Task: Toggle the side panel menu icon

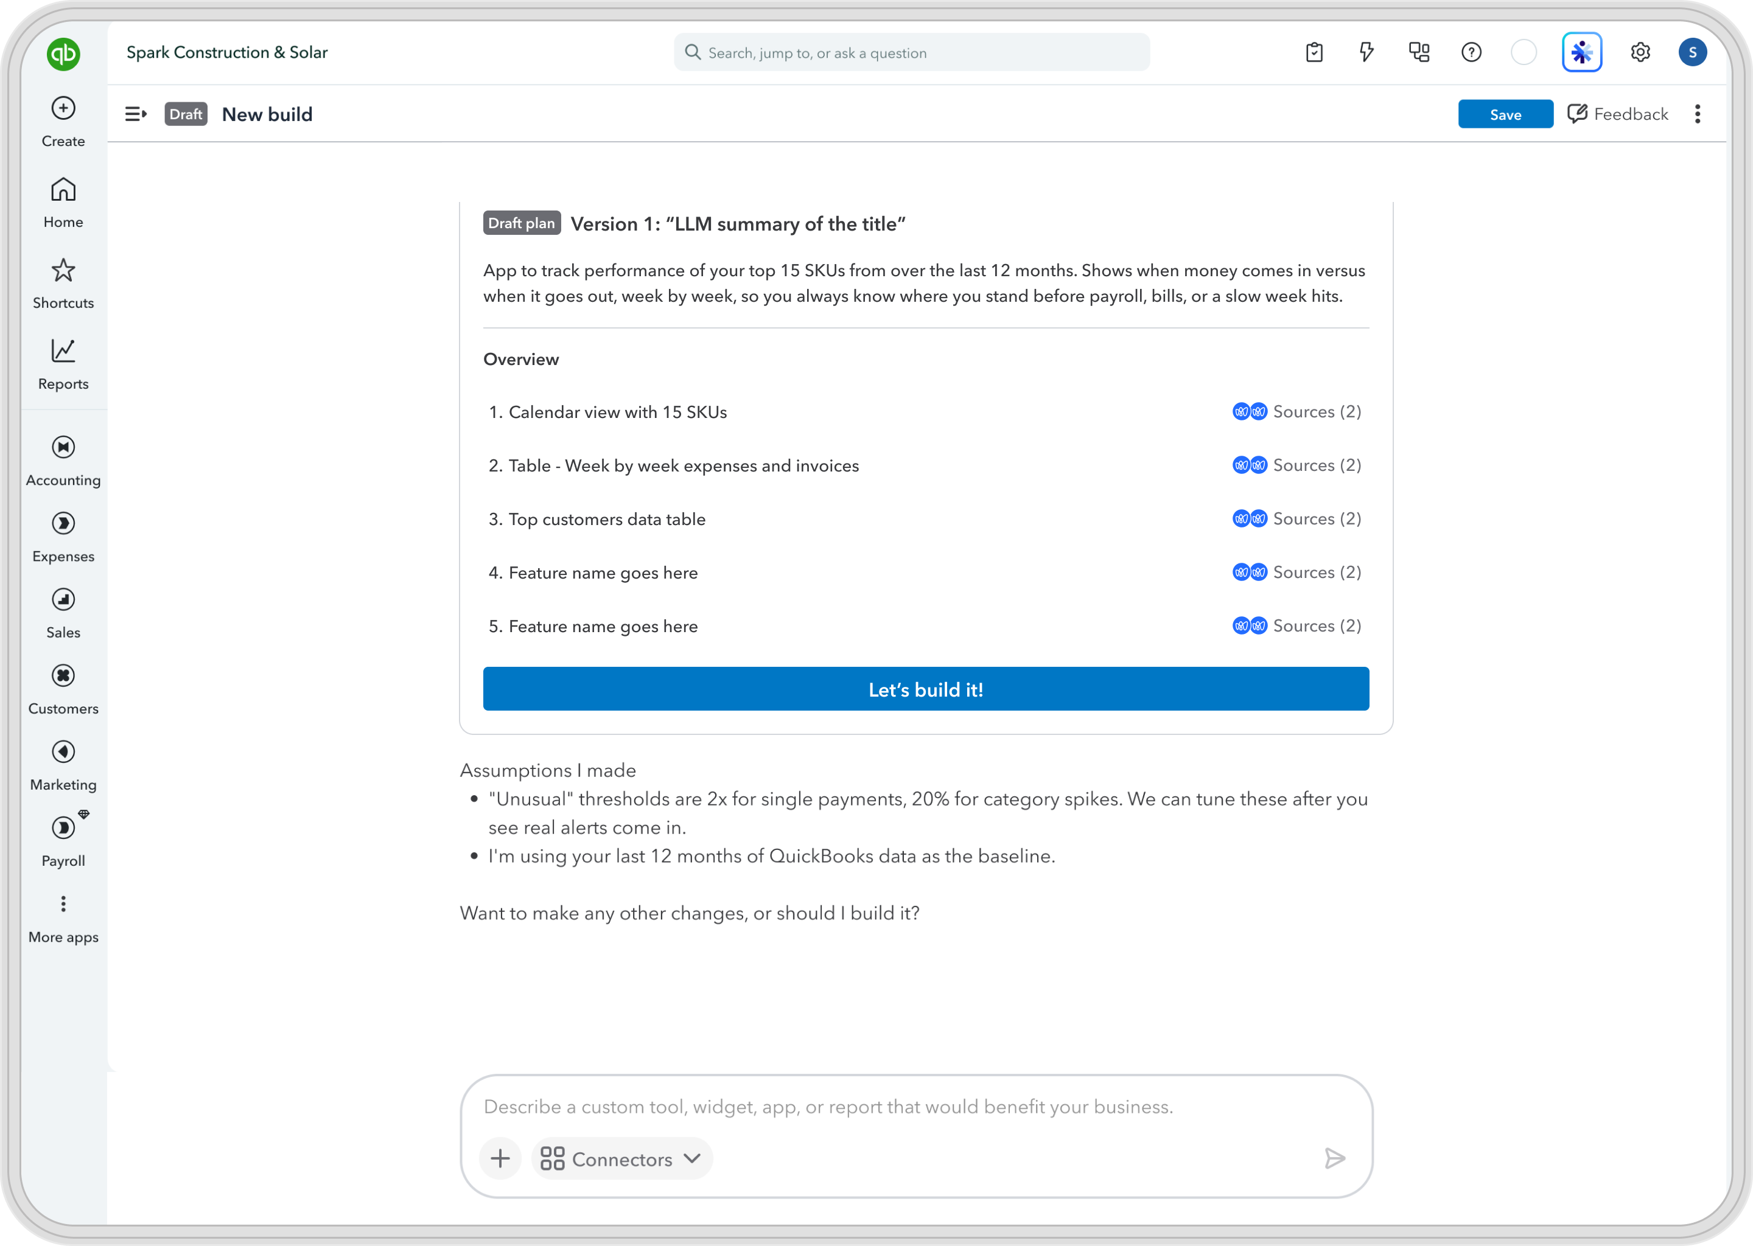Action: (136, 114)
